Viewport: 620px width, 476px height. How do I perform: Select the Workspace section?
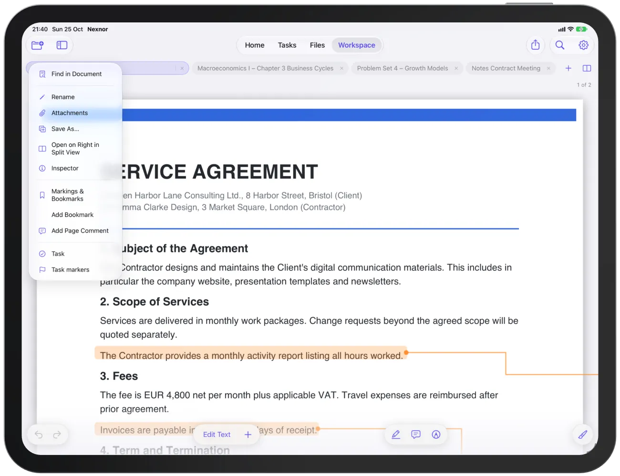click(357, 45)
